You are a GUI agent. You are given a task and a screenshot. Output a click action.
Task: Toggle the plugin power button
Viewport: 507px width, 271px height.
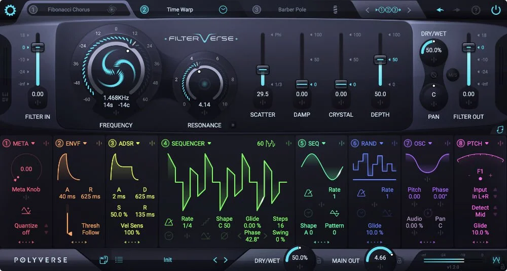496,10
